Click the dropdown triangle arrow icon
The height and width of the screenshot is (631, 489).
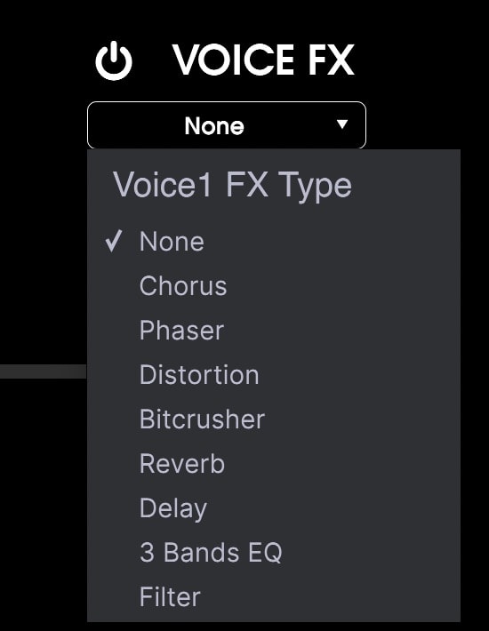pos(342,124)
